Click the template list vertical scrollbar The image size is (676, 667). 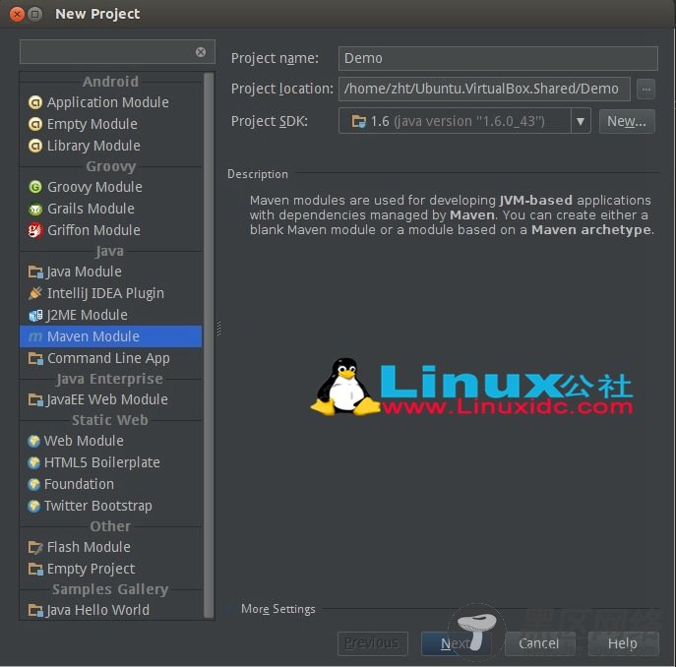[x=209, y=345]
